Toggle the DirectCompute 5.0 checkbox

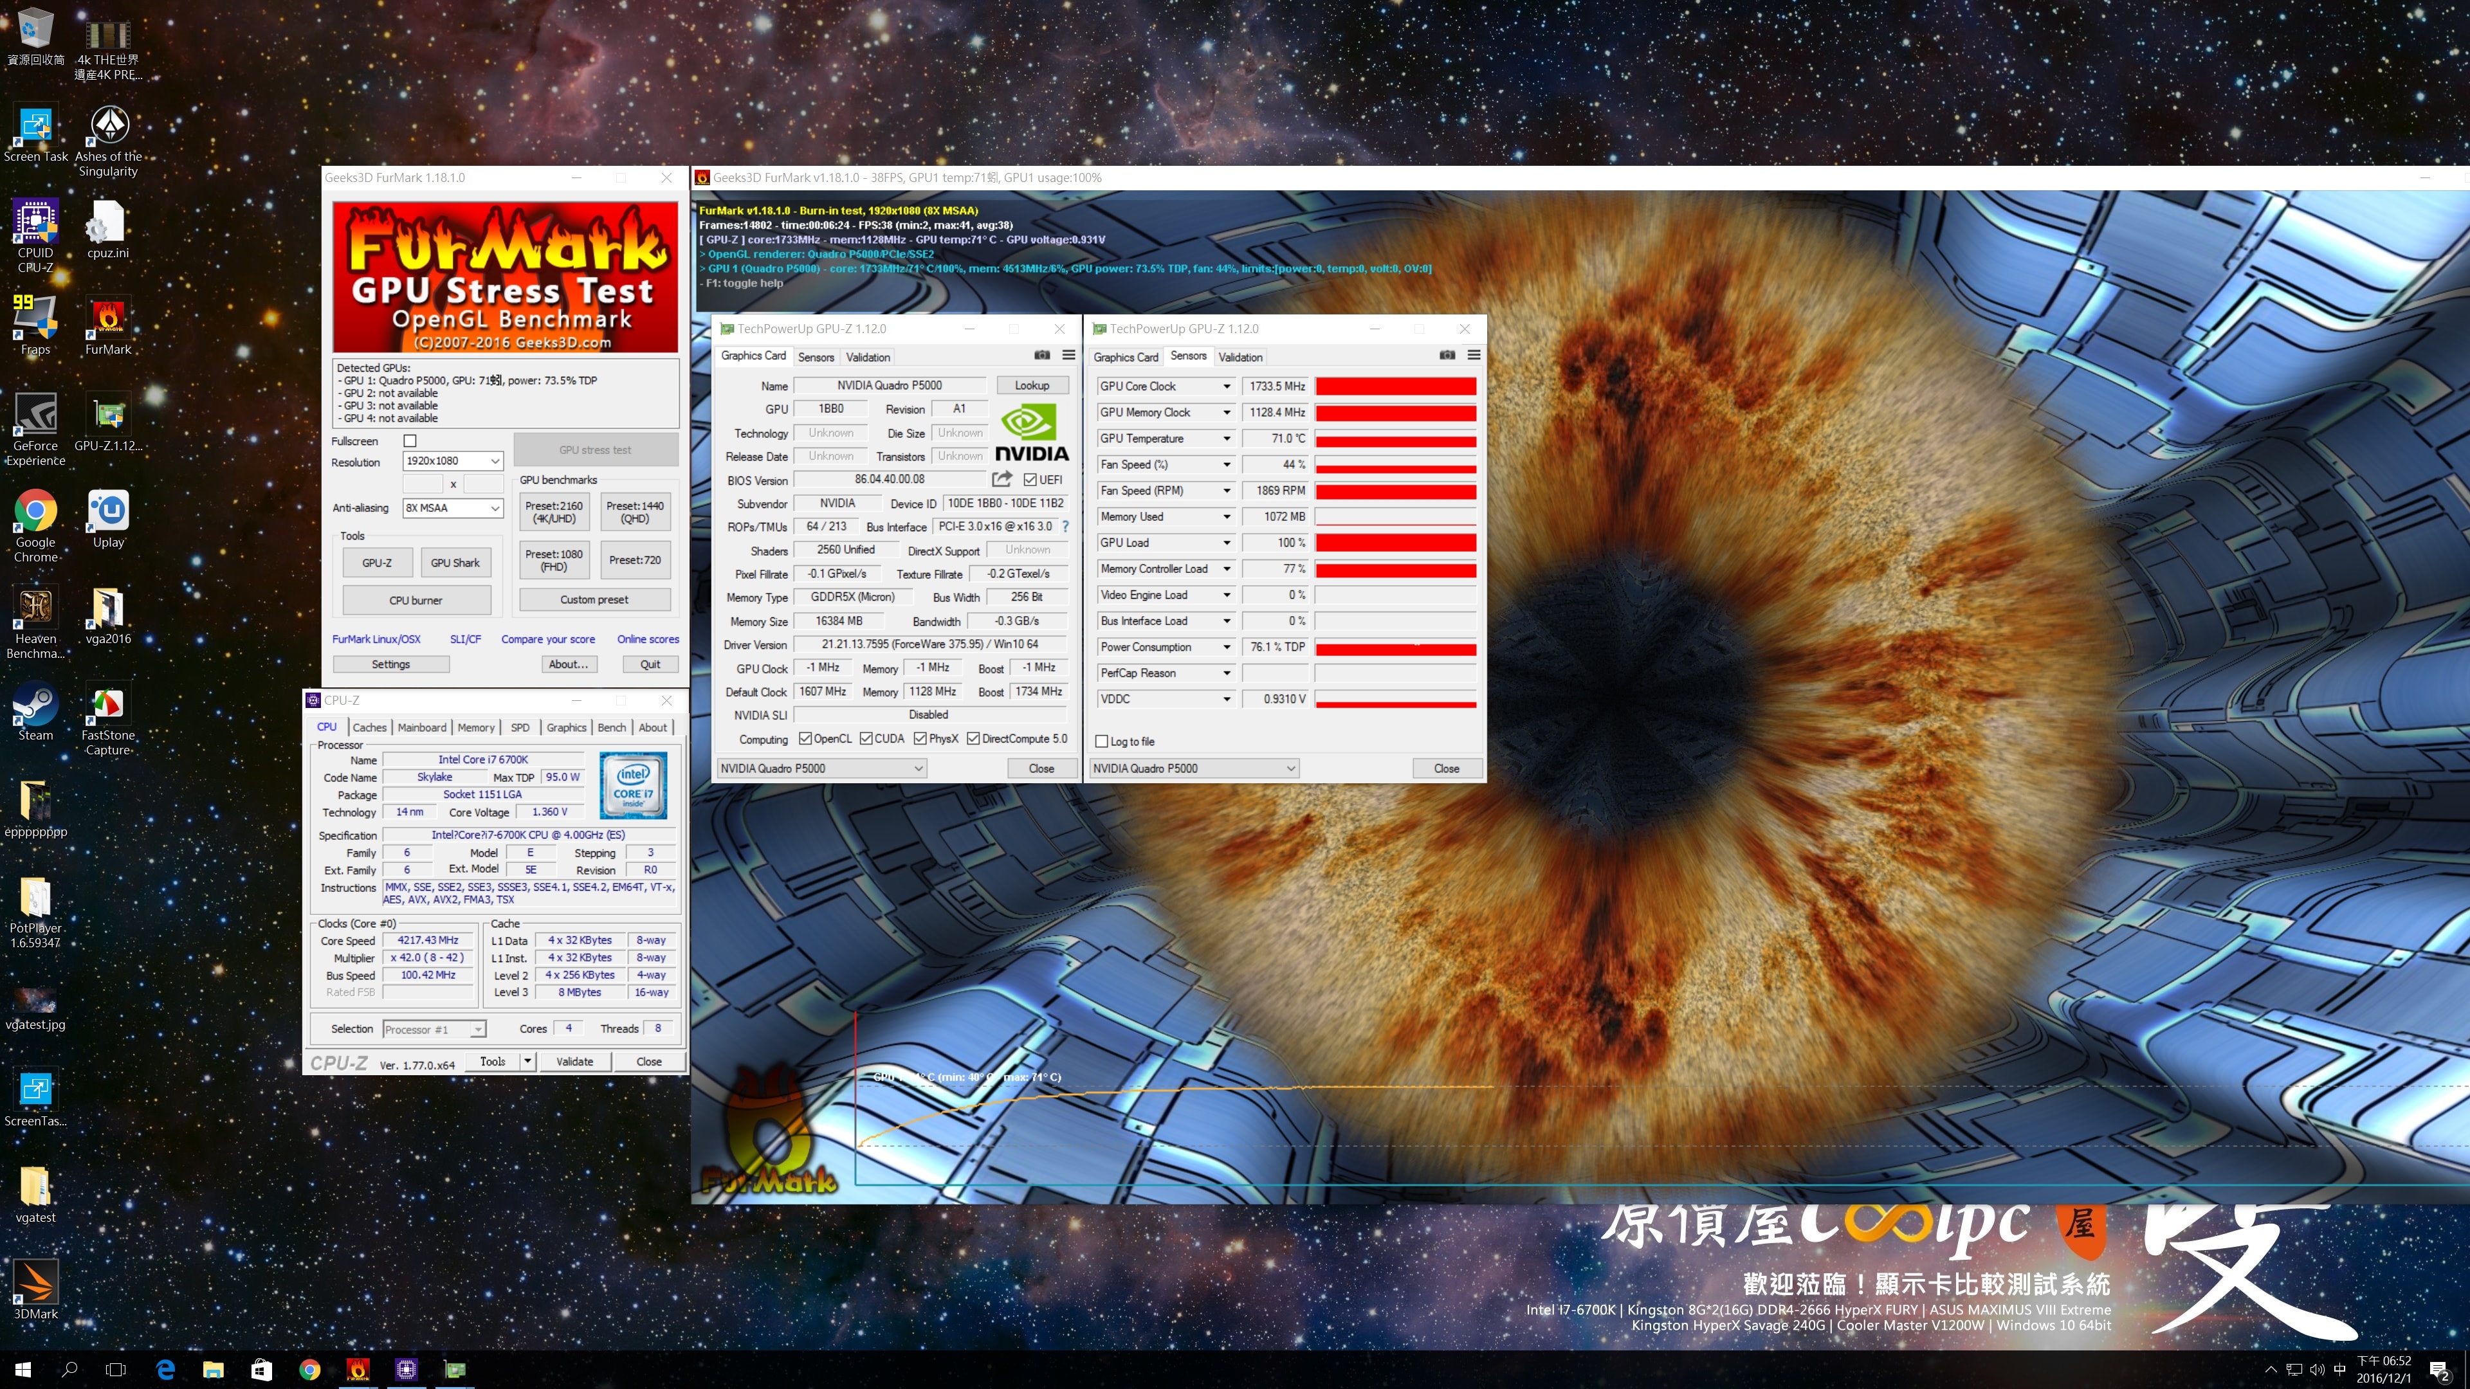pyautogui.click(x=973, y=739)
